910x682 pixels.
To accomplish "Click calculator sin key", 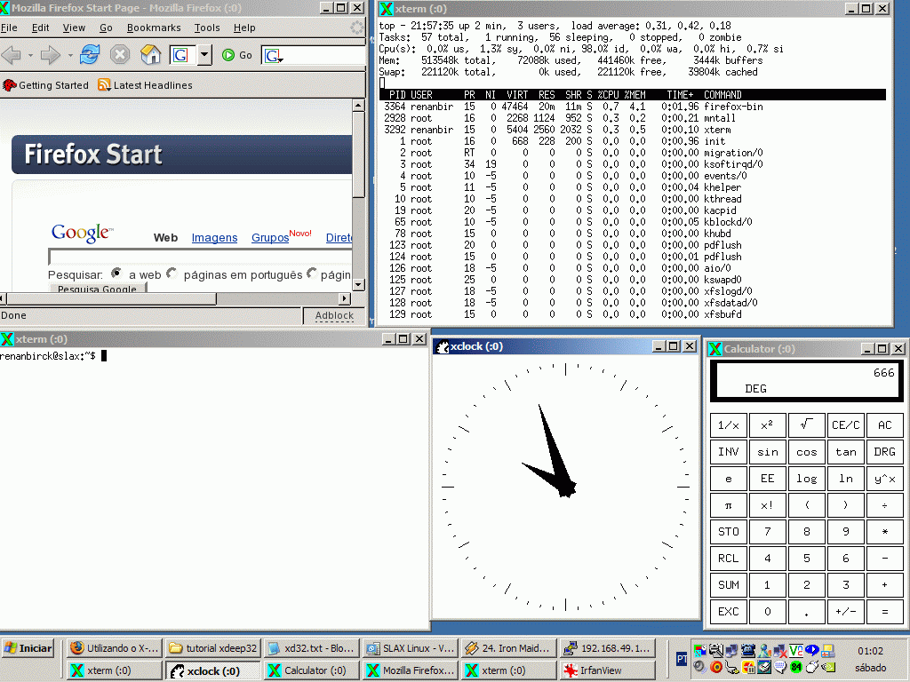I will point(767,452).
